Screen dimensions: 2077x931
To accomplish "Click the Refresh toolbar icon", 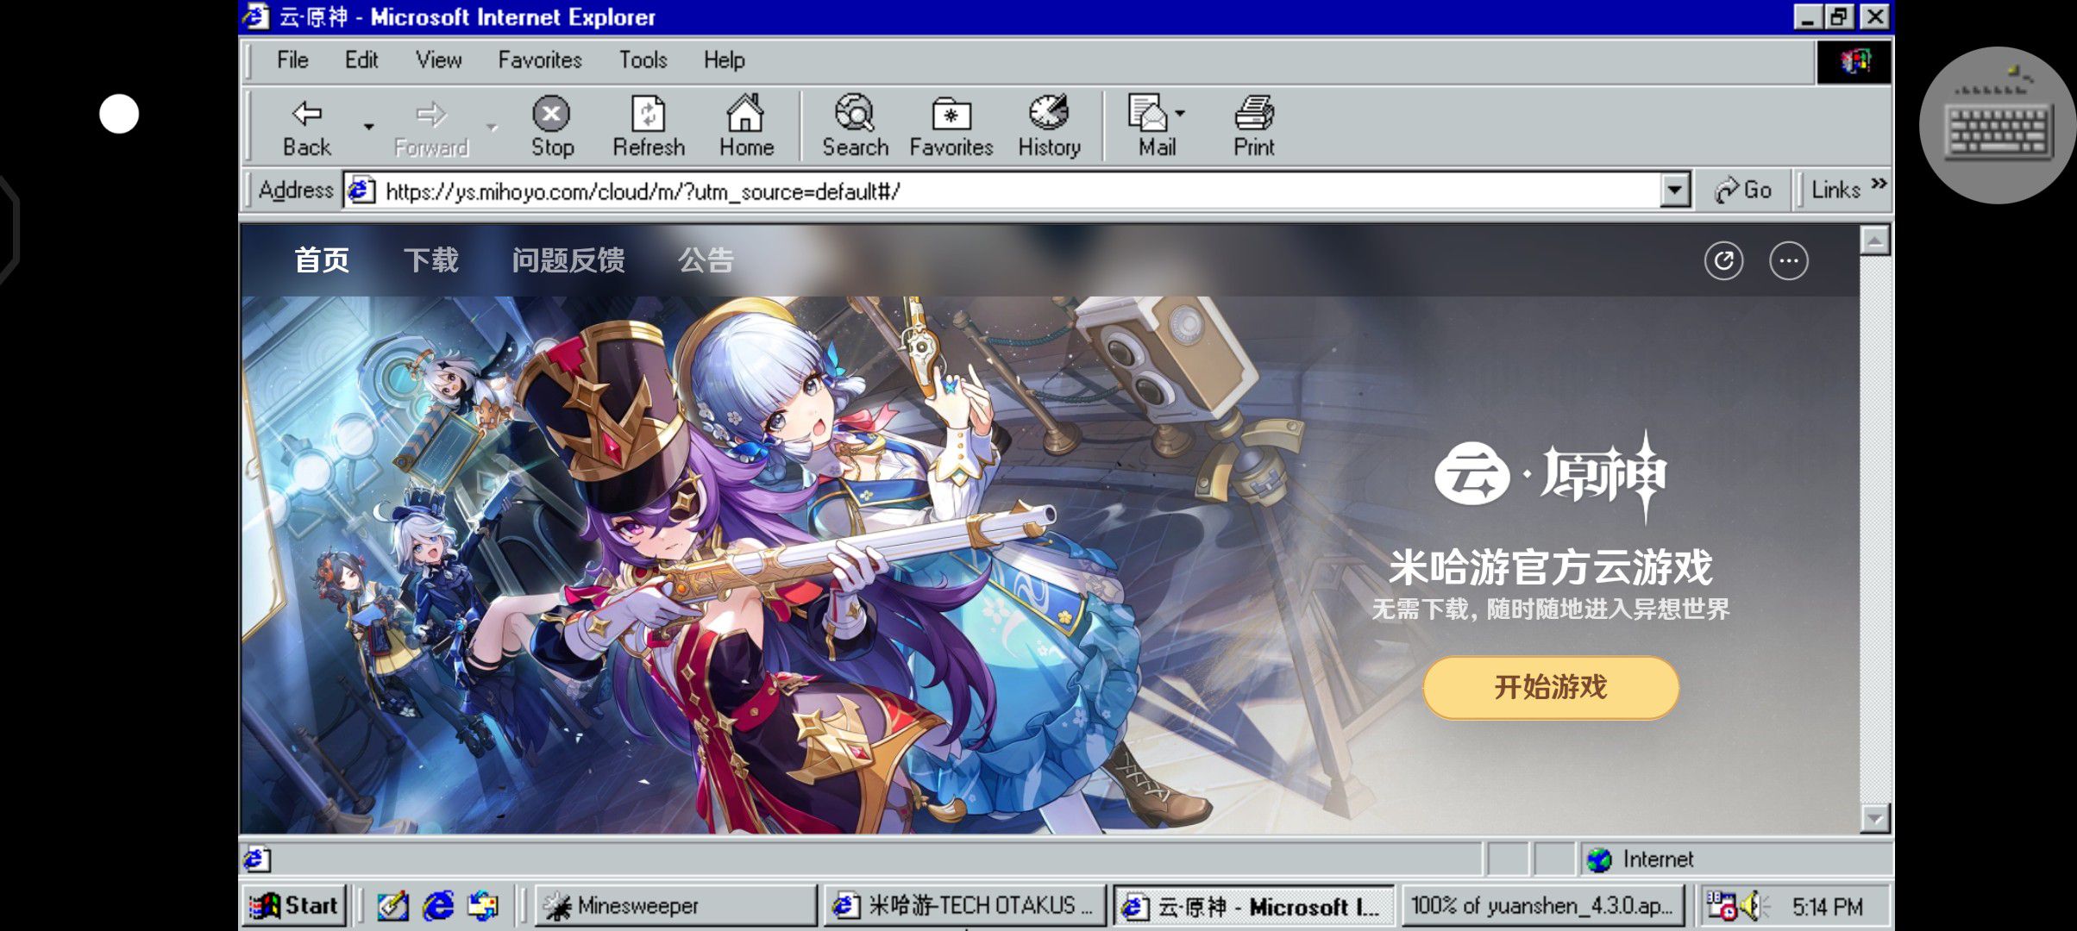I will [648, 115].
